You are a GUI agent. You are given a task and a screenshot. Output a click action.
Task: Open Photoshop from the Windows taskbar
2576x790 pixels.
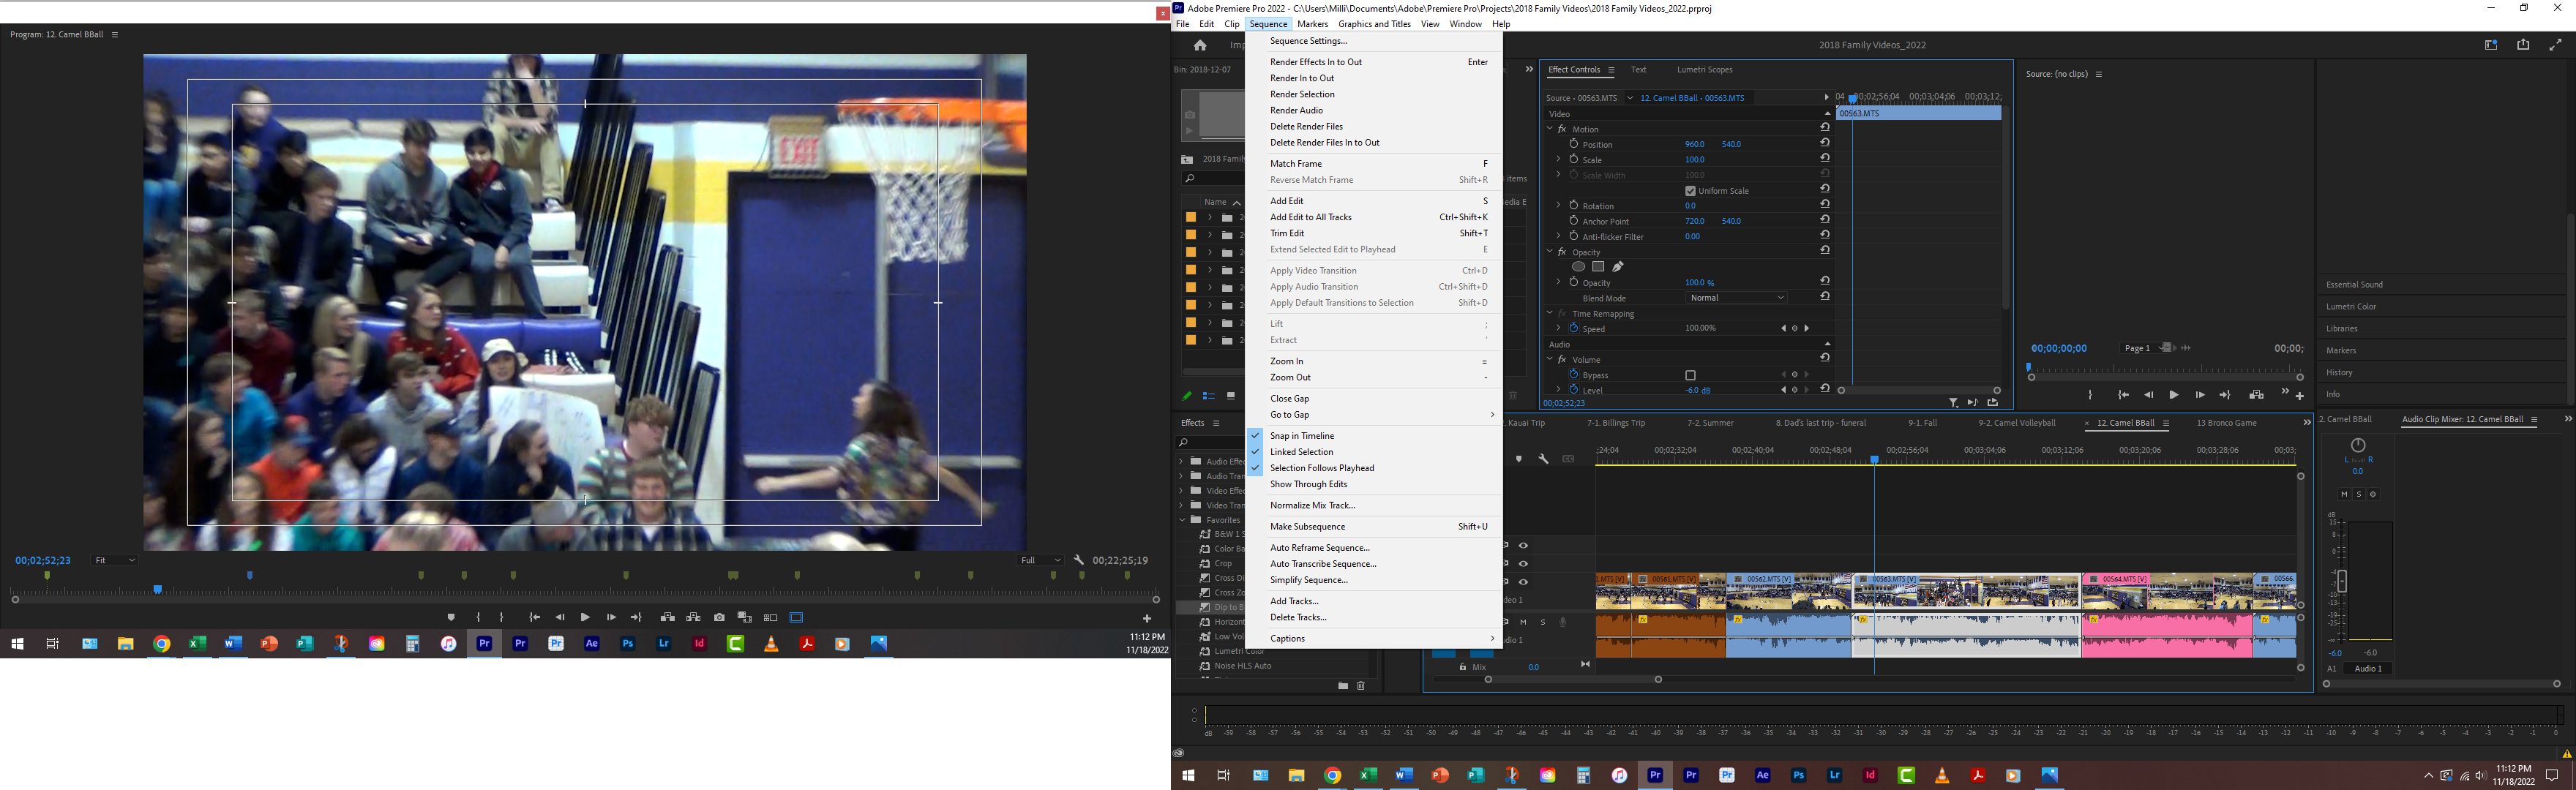[x=1798, y=776]
